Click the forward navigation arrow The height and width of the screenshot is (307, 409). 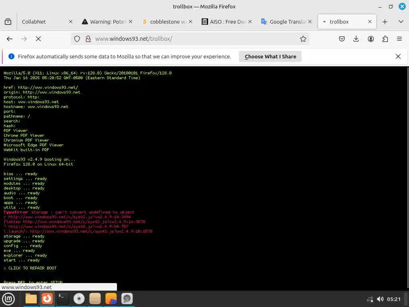click(x=24, y=39)
